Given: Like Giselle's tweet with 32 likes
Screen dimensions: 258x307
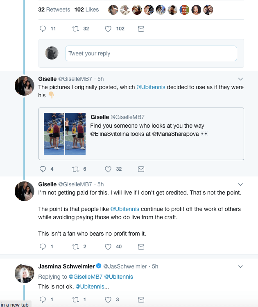Looking at the screenshot, I should 108,169.
